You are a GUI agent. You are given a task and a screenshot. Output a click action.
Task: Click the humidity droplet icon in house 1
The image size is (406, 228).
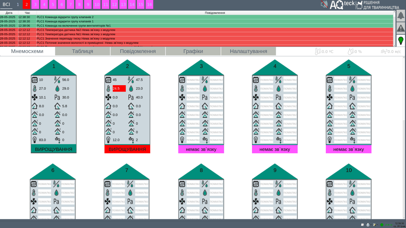[58, 88]
